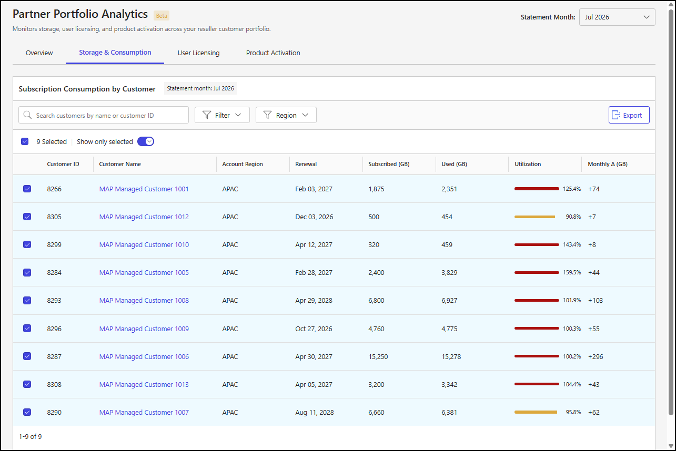Click renewal date 'Aug 11, 2028'
Viewport: 676px width, 451px height.
(x=315, y=412)
